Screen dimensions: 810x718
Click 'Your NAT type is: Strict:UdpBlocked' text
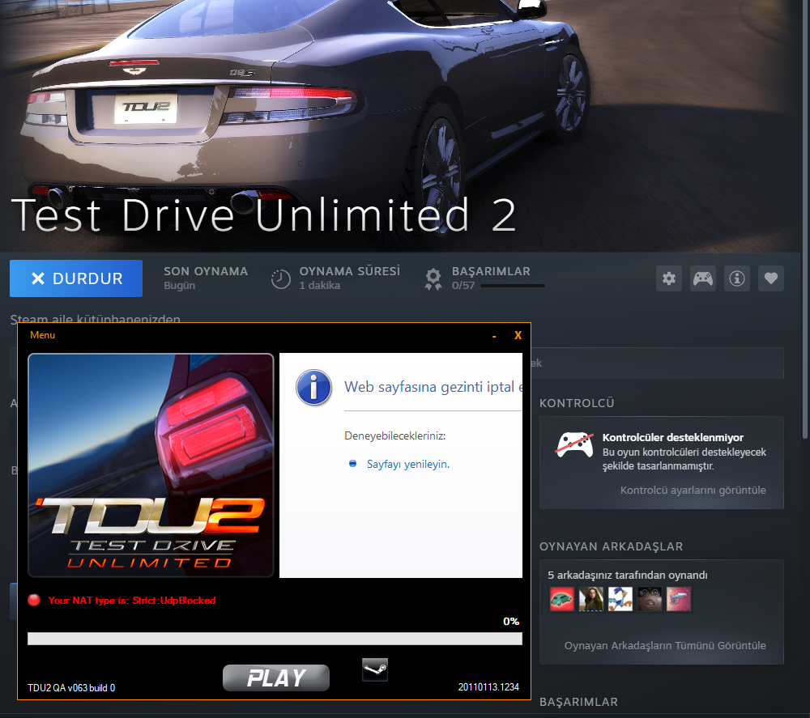click(x=132, y=601)
